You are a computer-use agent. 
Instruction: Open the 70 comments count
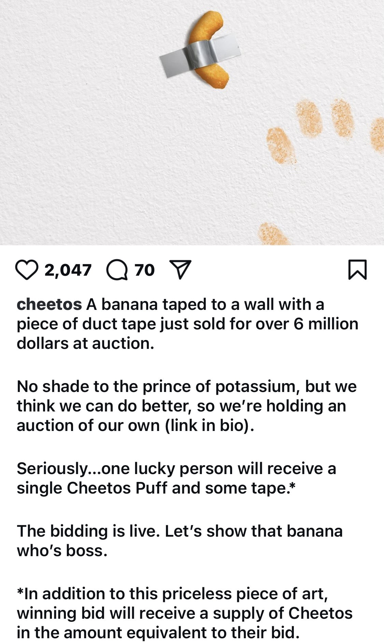(145, 270)
